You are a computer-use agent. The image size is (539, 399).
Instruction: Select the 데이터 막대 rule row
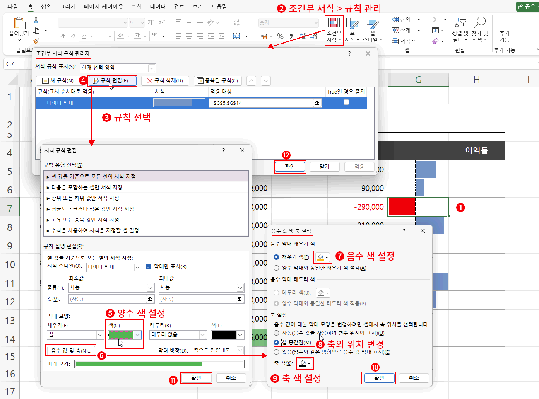[x=201, y=103]
